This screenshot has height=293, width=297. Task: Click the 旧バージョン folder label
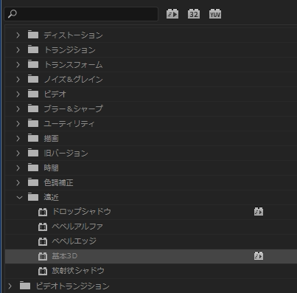[x=66, y=154]
